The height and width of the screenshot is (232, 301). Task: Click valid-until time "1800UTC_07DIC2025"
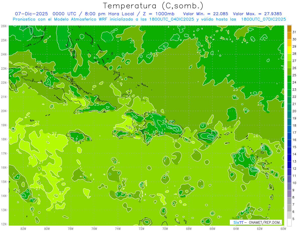point(264,19)
